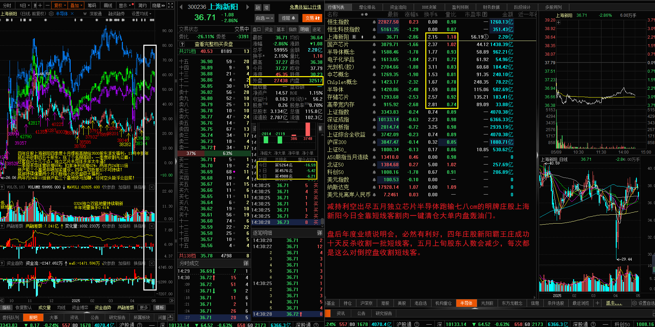
Task: Open the 叠加 overlay dropdown
Action: tap(76, 5)
